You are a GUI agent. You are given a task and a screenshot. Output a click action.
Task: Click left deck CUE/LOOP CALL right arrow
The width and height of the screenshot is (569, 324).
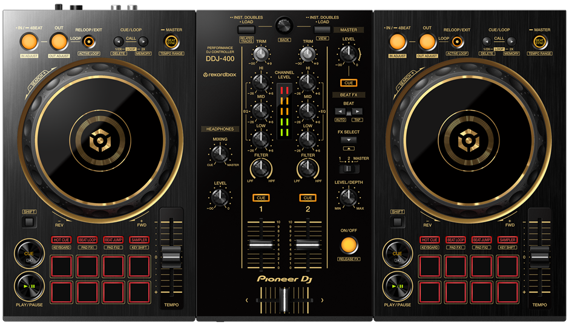tap(143, 41)
